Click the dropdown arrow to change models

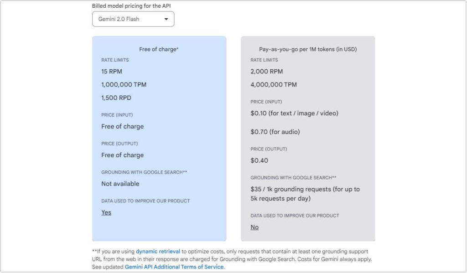point(166,19)
